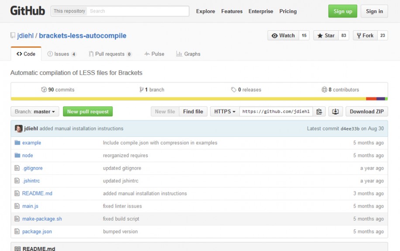Expand the Sign up button area
Viewport: 400px width, 251px height.
342,11
